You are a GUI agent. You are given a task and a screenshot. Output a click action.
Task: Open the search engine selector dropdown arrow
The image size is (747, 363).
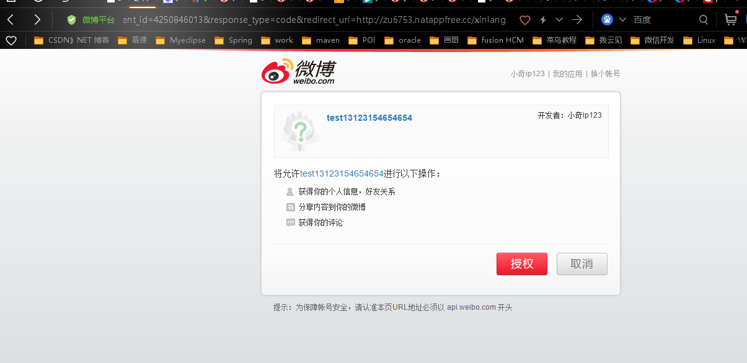tap(622, 20)
